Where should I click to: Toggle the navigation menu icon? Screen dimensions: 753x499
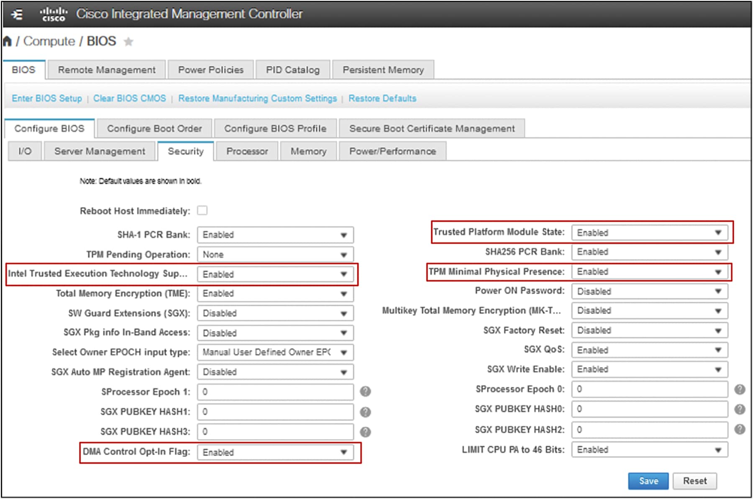(17, 15)
